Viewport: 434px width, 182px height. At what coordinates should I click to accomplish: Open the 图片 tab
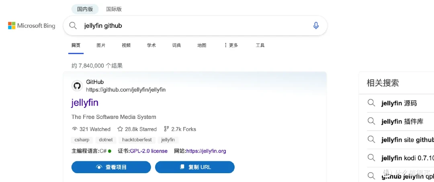tap(101, 45)
